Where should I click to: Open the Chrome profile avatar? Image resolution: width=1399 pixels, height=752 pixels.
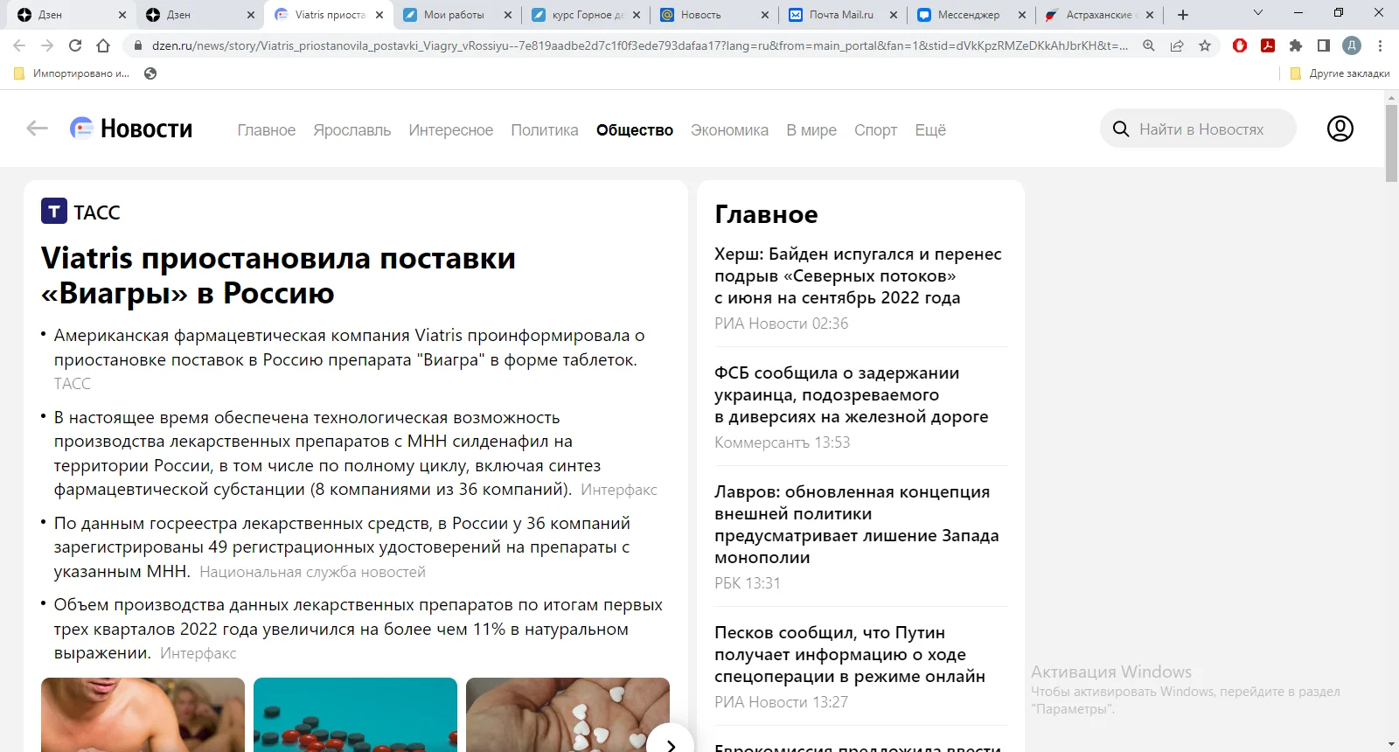[1352, 45]
